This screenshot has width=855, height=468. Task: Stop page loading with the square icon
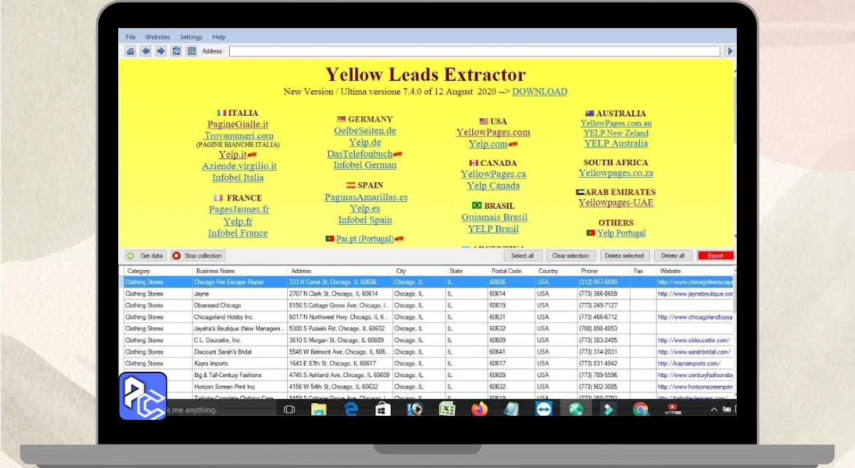click(192, 51)
